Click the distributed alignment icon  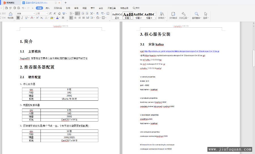(x=88, y=18)
